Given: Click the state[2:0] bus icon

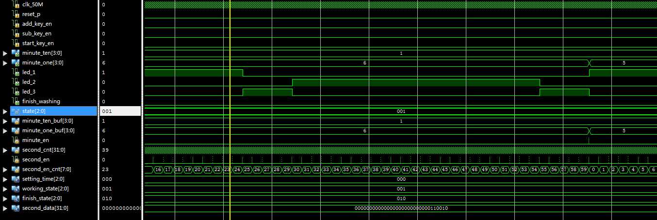Looking at the screenshot, I should pos(15,111).
